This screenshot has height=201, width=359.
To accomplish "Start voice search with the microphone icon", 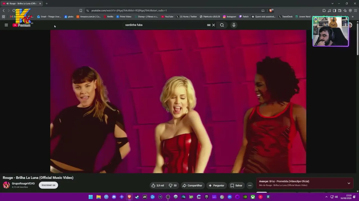I will (x=234, y=25).
